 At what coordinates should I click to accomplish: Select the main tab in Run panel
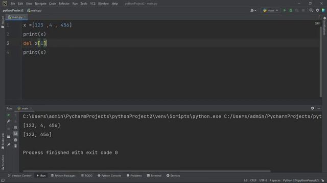click(25, 108)
